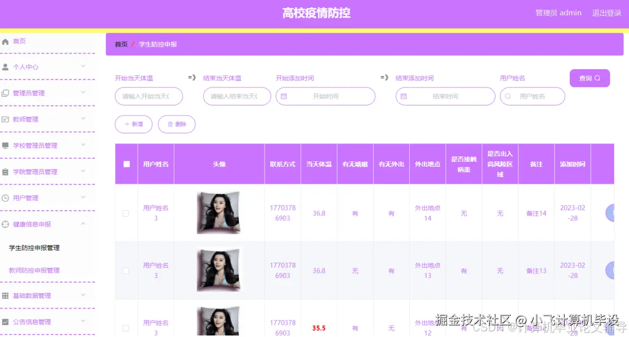The width and height of the screenshot is (629, 337).
Task: Click the calendar icon in 开始时间 field
Action: tap(284, 96)
